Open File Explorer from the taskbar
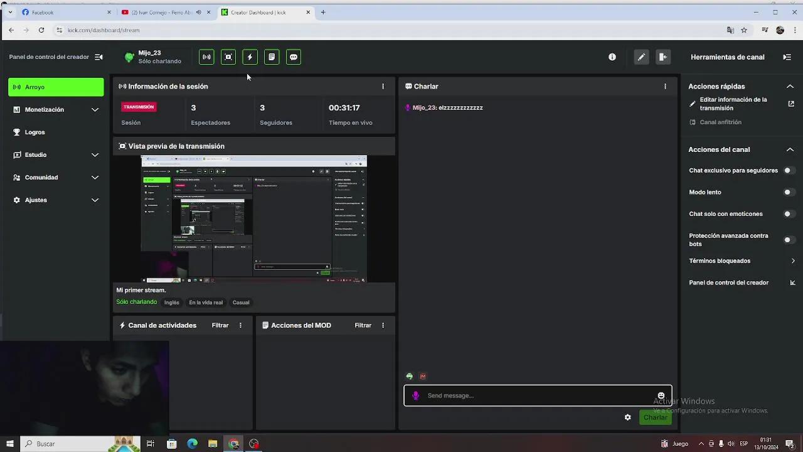The width and height of the screenshot is (803, 452). tap(213, 444)
